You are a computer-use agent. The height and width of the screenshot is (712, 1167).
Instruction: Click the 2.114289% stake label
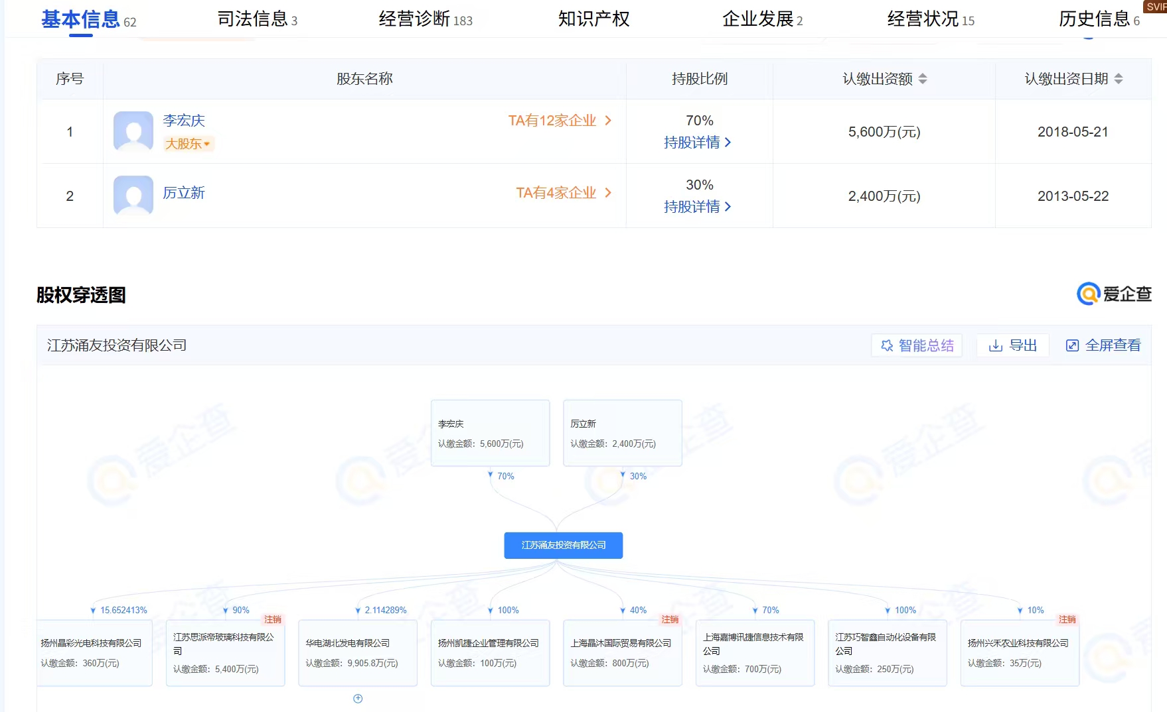click(386, 611)
